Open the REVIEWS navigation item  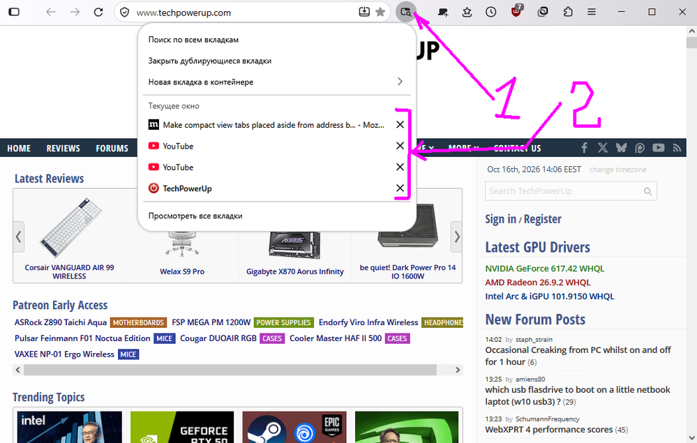click(x=63, y=149)
